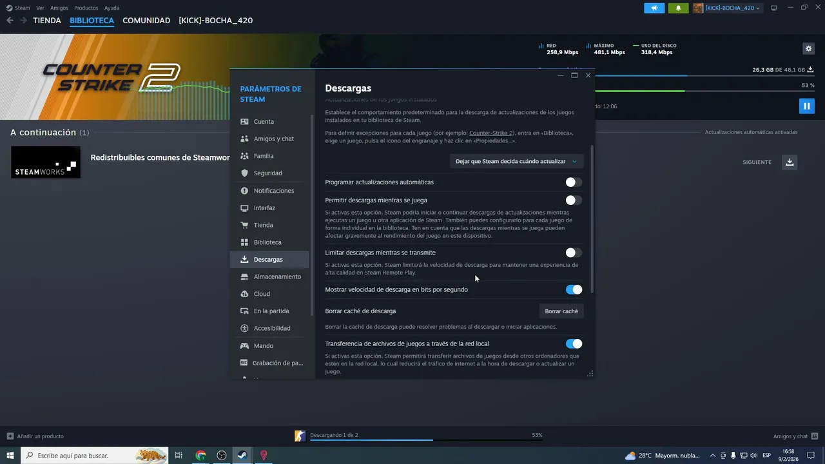This screenshot has width=825, height=464.
Task: Click the settings dialog vertical scrollbar
Action: pos(592,219)
